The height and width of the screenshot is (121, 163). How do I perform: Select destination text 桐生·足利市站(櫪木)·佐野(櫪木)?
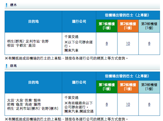[x=33, y=108]
